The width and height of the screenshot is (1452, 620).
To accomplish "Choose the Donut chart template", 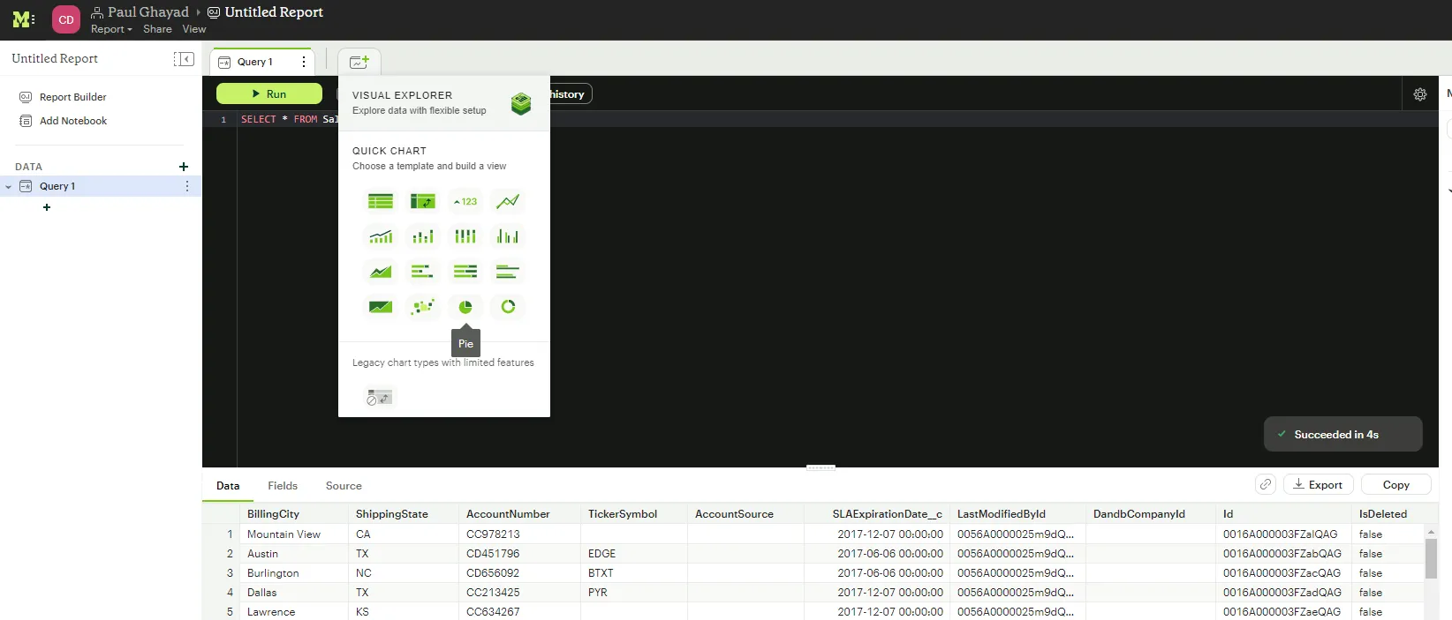I will click(508, 307).
